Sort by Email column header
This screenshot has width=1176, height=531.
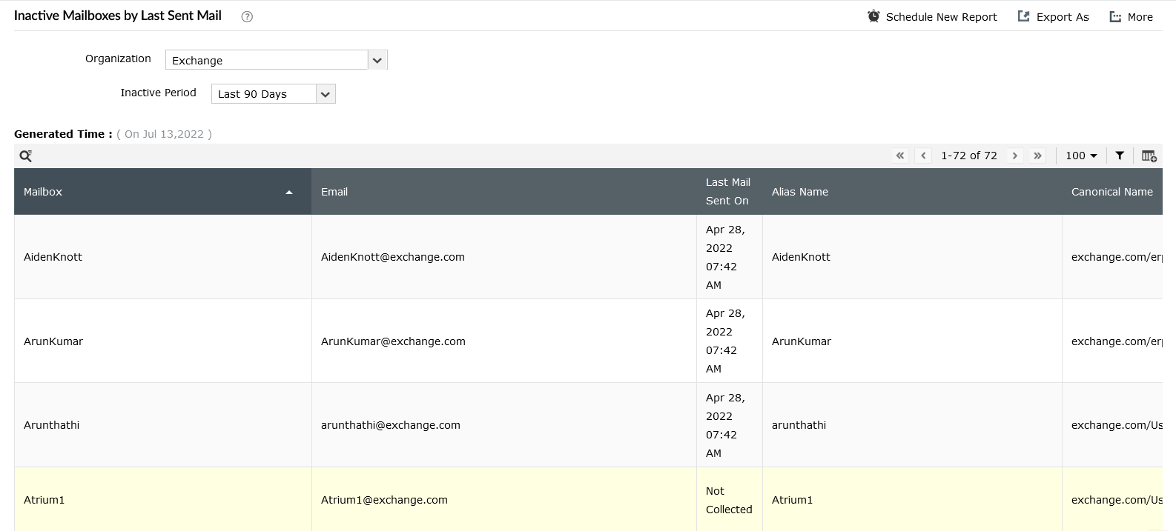point(334,192)
